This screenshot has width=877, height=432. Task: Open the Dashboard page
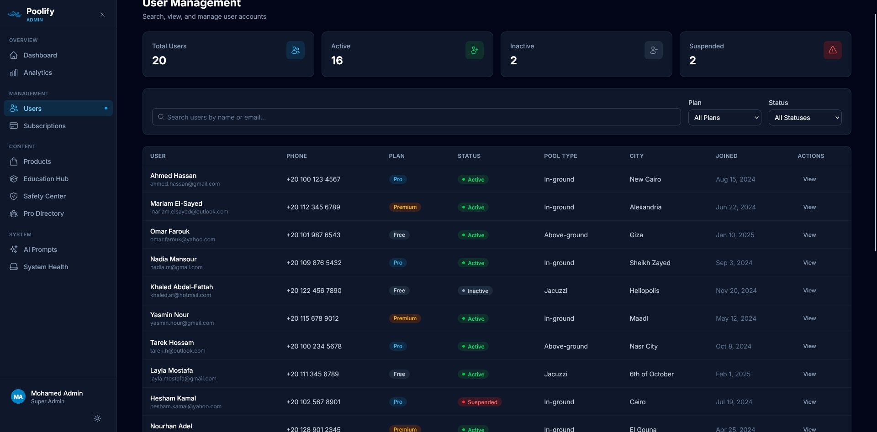coord(58,55)
